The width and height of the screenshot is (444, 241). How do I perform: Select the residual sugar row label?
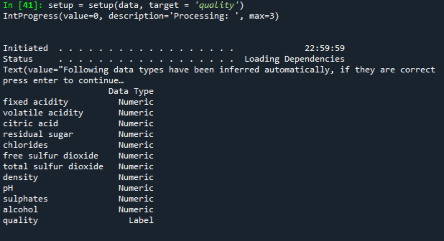(x=38, y=134)
